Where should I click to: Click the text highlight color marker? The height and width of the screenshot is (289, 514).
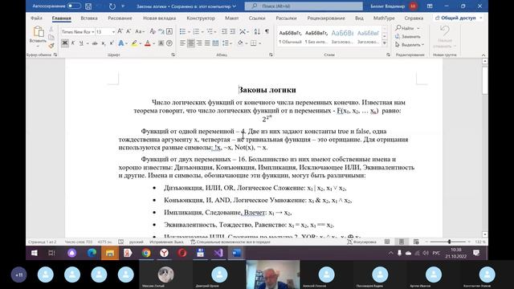tap(134, 43)
